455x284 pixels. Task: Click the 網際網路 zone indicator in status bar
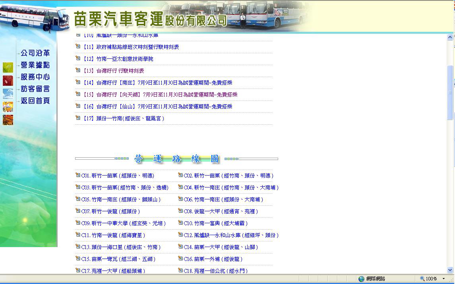[x=372, y=279]
